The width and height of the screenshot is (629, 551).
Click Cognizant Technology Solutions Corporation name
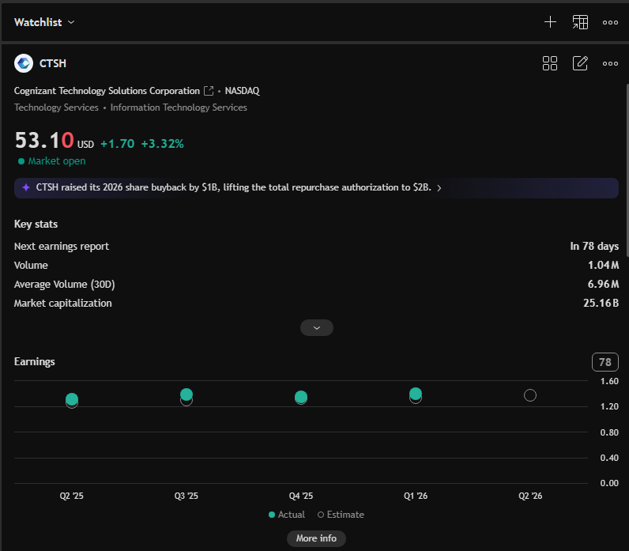click(x=107, y=91)
